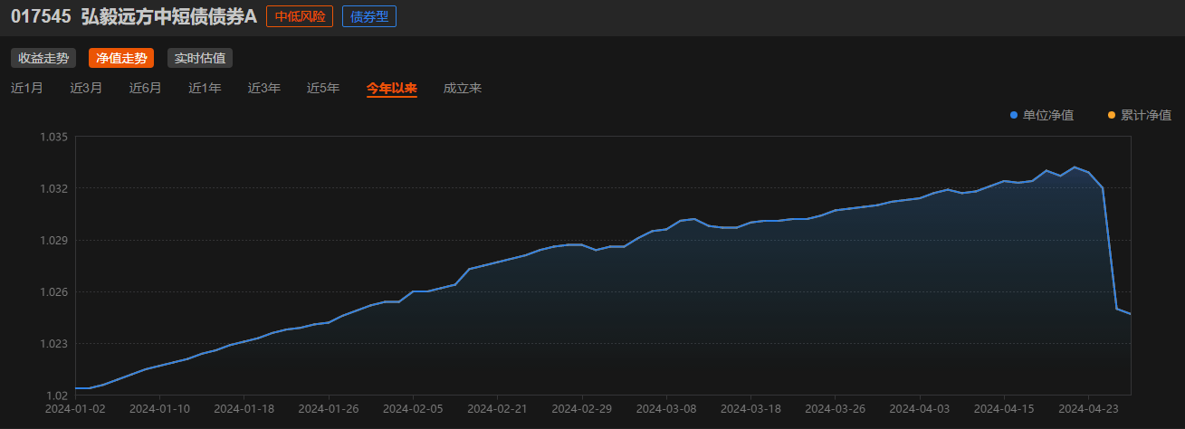The image size is (1185, 429).
Task: Set the chart period to 近3年
Action: 264,88
